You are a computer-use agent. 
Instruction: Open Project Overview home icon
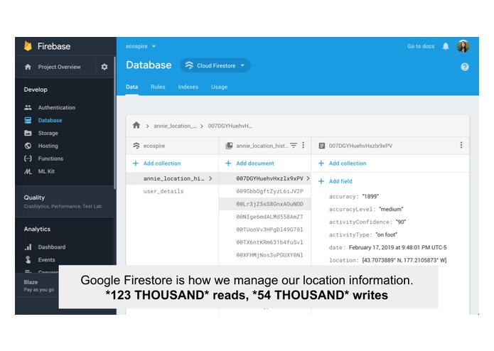point(28,67)
